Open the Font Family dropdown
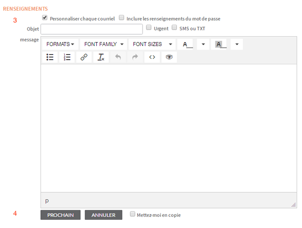The width and height of the screenshot is (302, 228). coord(103,44)
